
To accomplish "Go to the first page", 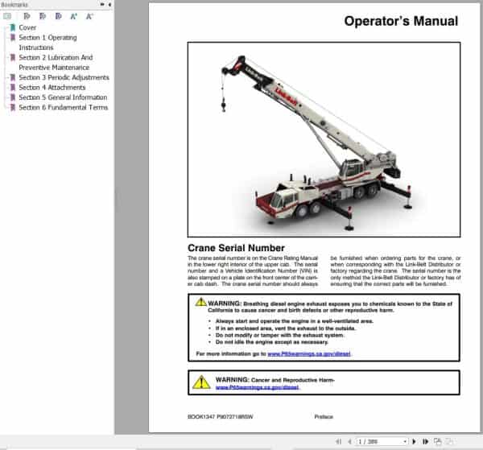I will (339, 441).
